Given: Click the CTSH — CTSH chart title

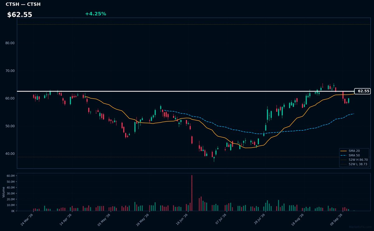Looking at the screenshot, I should click(23, 4).
